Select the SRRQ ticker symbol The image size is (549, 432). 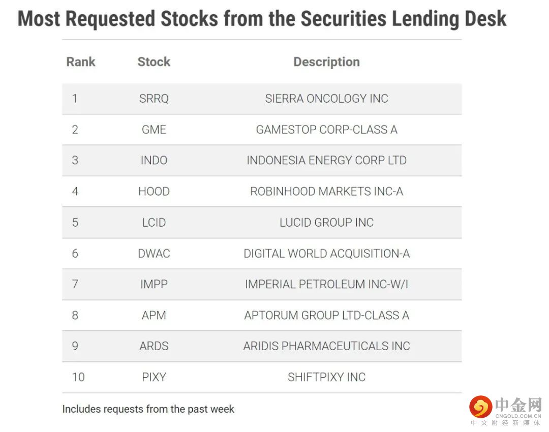coord(154,99)
